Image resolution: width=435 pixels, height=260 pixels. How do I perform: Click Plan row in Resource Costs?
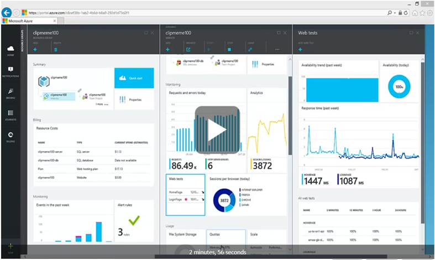94,169
